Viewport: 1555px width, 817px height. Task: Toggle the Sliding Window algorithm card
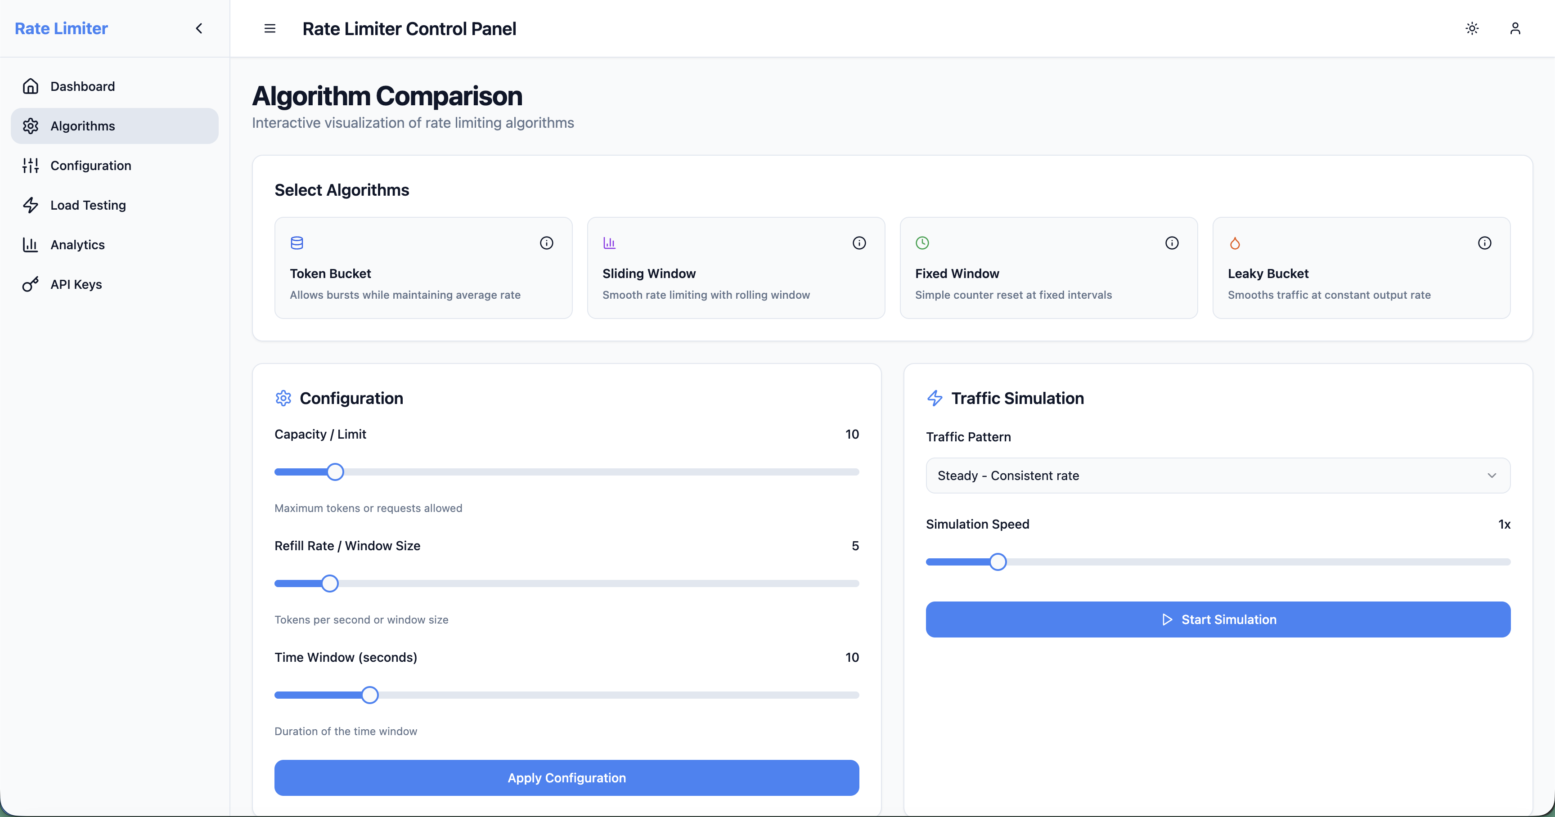(736, 268)
